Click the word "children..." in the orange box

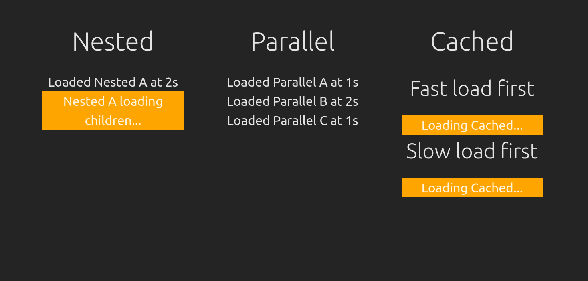[x=113, y=121]
